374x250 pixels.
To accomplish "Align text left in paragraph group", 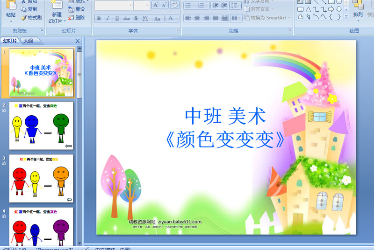I will click(188, 18).
